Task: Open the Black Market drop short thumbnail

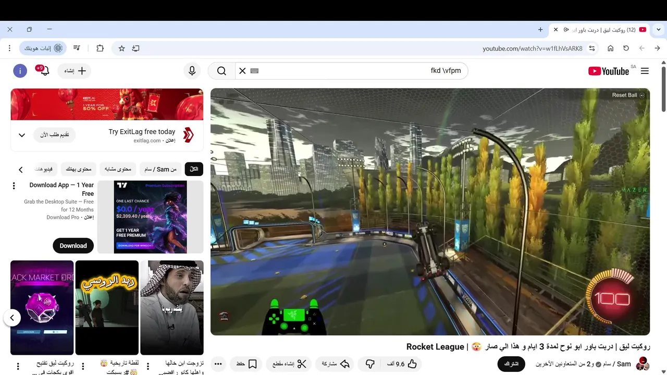Action: point(42,308)
